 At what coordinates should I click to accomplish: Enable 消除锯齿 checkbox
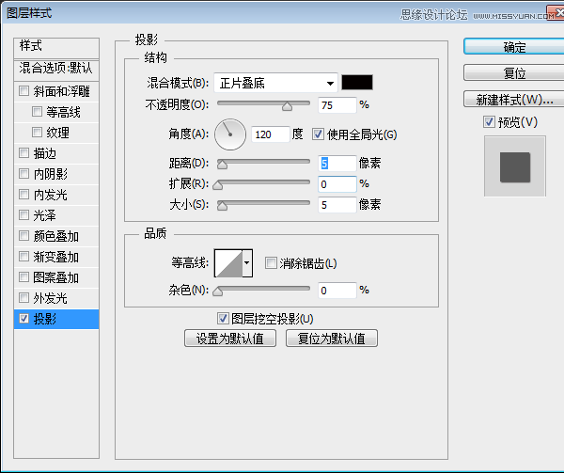271,263
